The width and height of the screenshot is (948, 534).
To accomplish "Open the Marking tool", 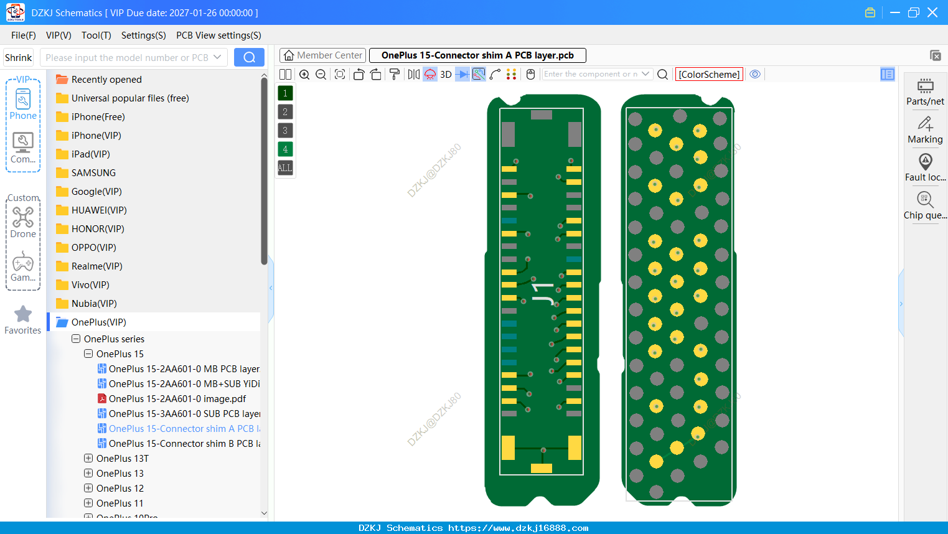I will click(x=925, y=130).
